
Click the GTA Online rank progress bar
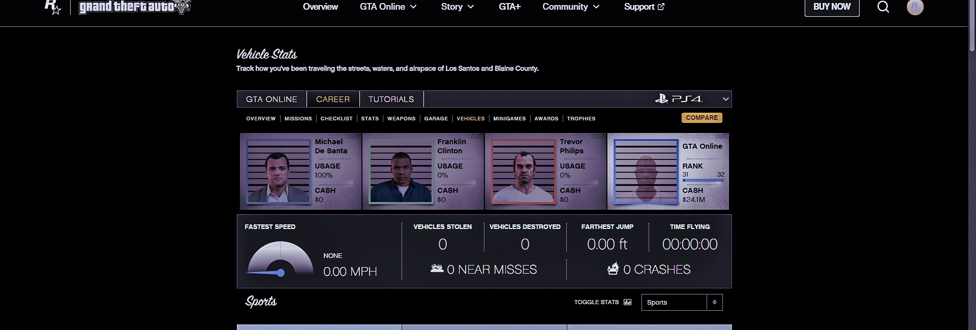tap(703, 180)
